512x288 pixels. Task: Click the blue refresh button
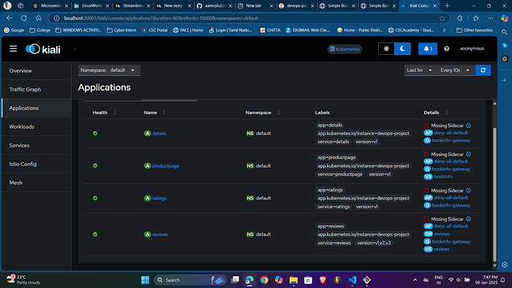[x=483, y=70]
